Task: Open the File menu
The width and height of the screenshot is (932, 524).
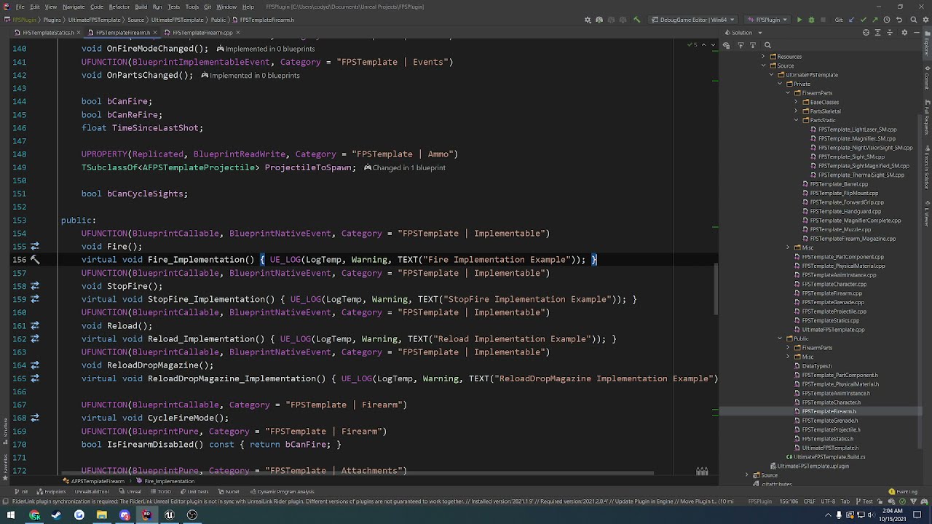Action: [x=20, y=7]
